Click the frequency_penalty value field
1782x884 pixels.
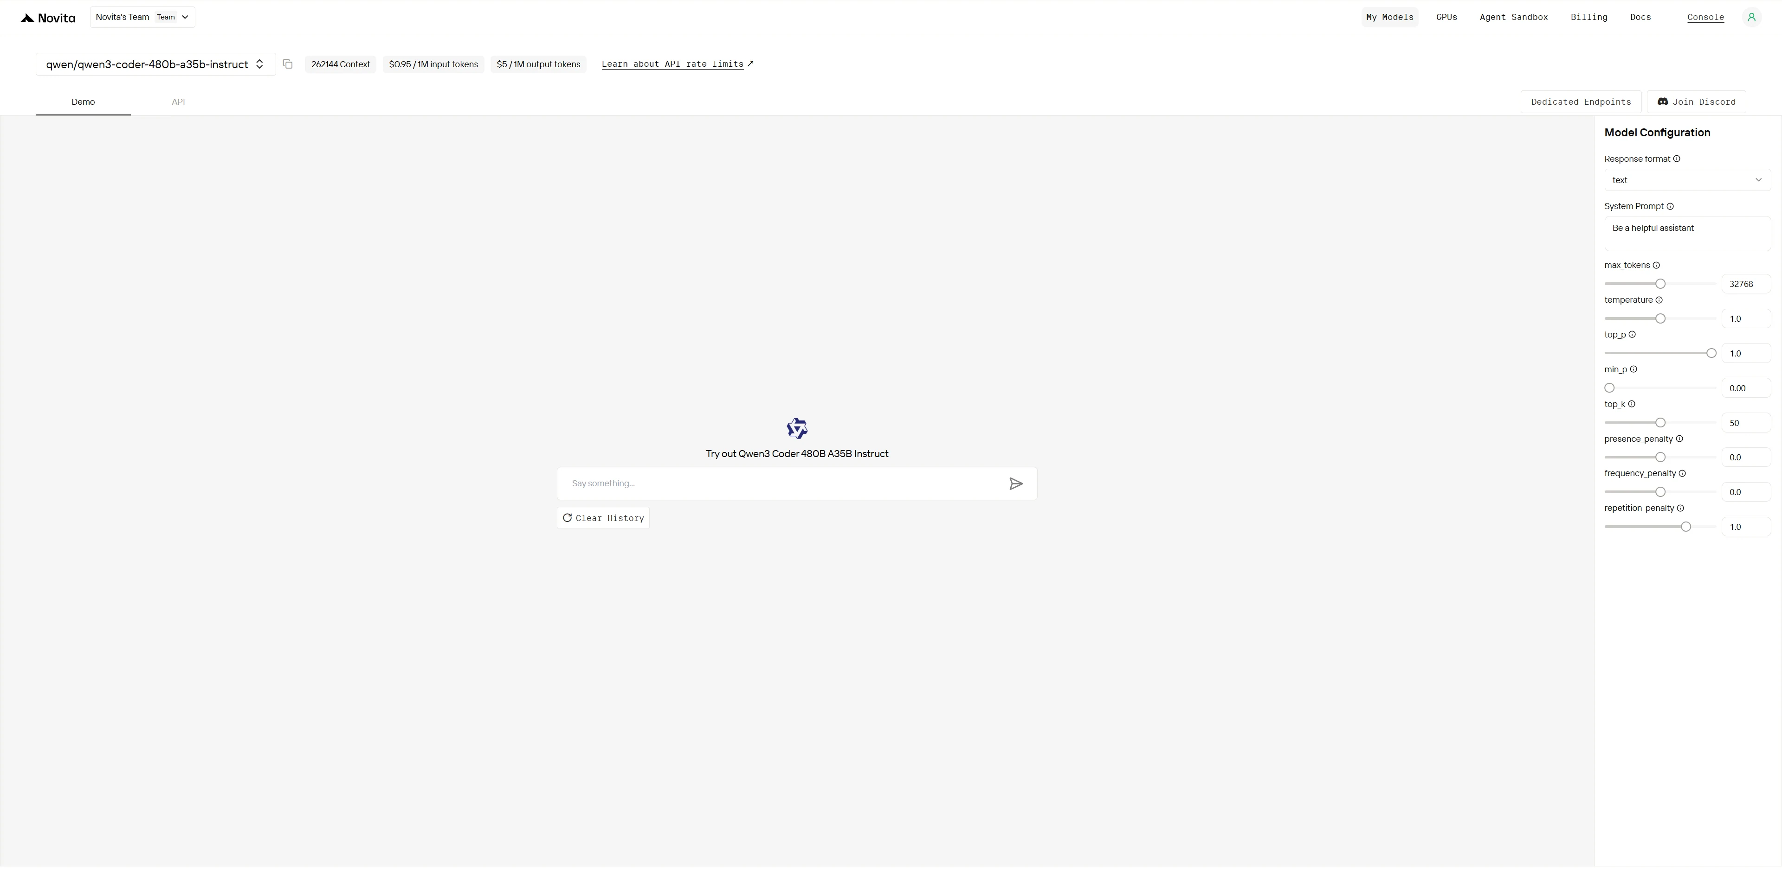pos(1746,492)
